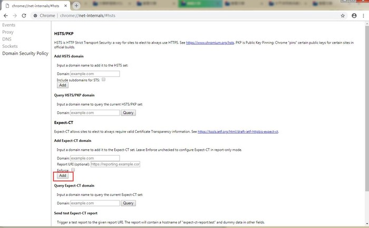Open the Chrome three-dot menu
The image size is (369, 228).
(x=363, y=16)
